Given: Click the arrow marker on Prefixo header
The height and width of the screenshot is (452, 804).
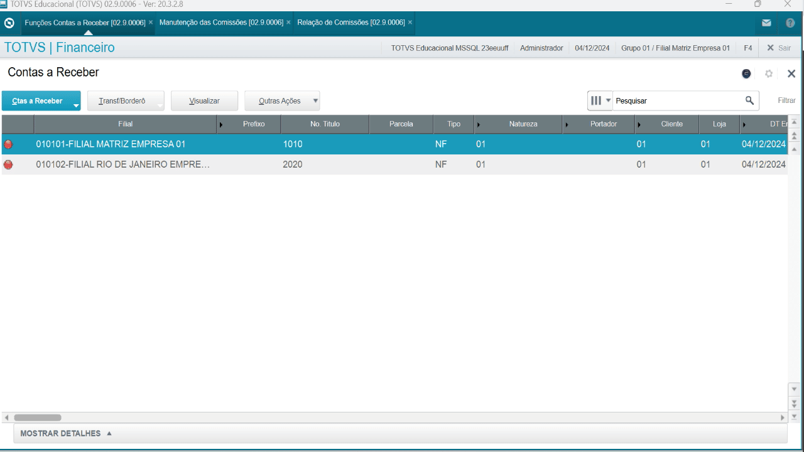Looking at the screenshot, I should pyautogui.click(x=221, y=124).
